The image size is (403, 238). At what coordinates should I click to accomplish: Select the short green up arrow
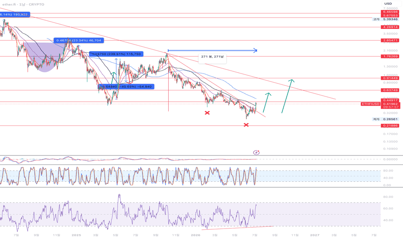tap(267, 103)
